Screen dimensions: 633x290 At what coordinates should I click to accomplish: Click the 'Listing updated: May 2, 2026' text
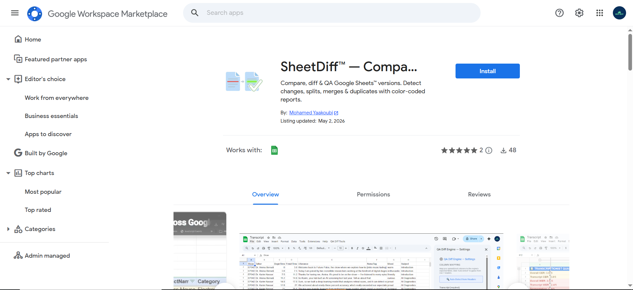[x=313, y=121]
